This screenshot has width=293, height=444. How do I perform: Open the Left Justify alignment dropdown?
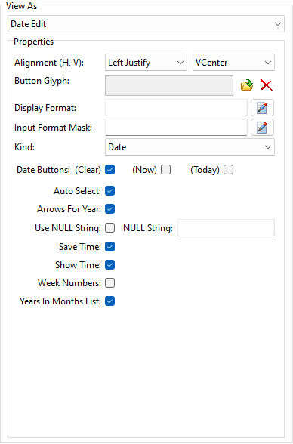point(146,62)
